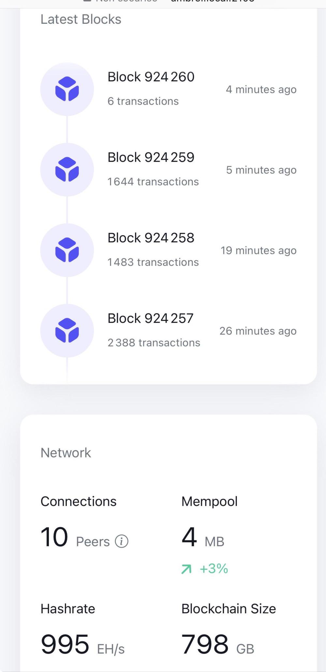Click the 2 388 transactions label
This screenshot has width=326, height=672.
(154, 343)
